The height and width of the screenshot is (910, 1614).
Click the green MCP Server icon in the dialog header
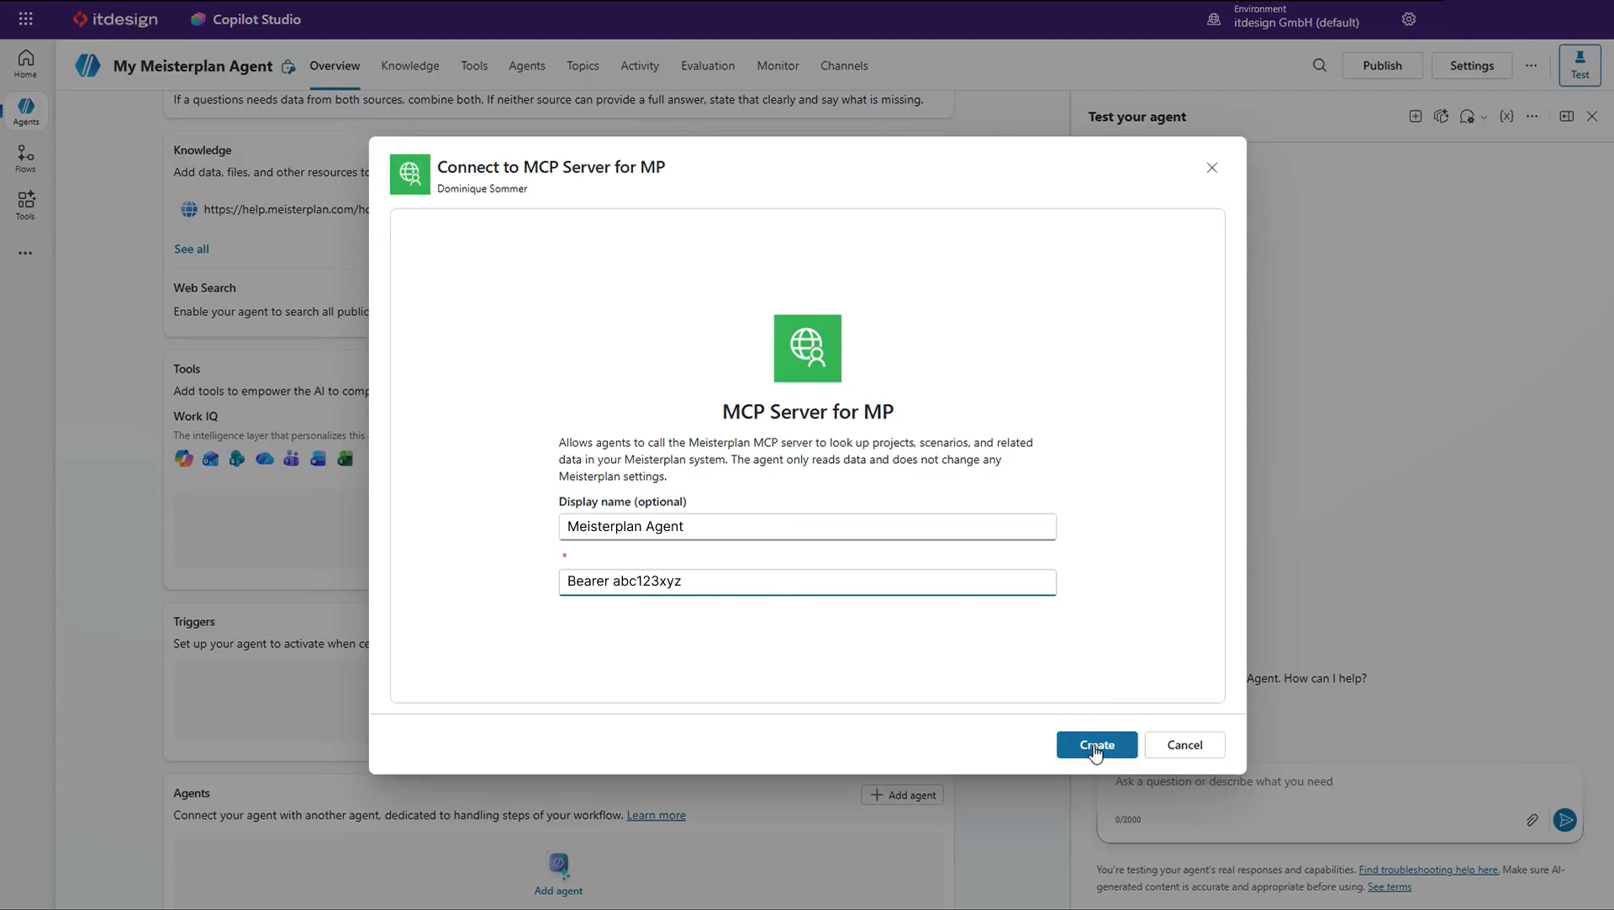410,175
